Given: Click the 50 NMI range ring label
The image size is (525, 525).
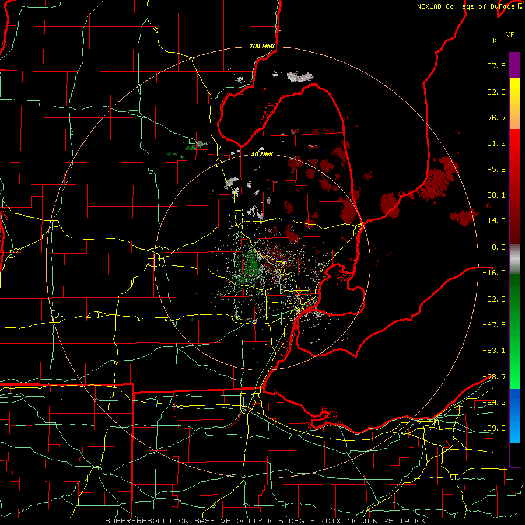Looking at the screenshot, I should 262,155.
